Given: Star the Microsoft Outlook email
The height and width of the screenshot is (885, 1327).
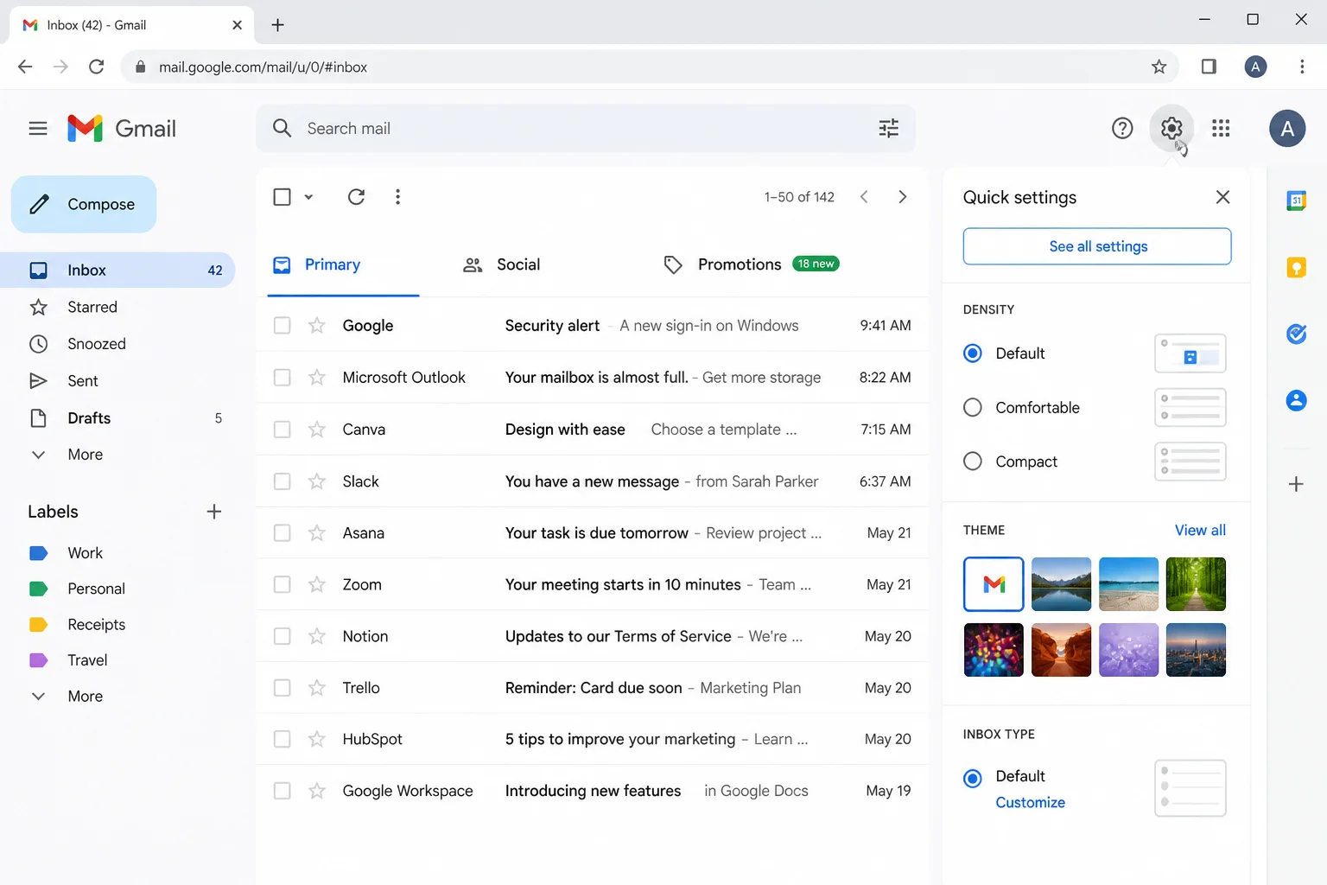Looking at the screenshot, I should [x=317, y=378].
